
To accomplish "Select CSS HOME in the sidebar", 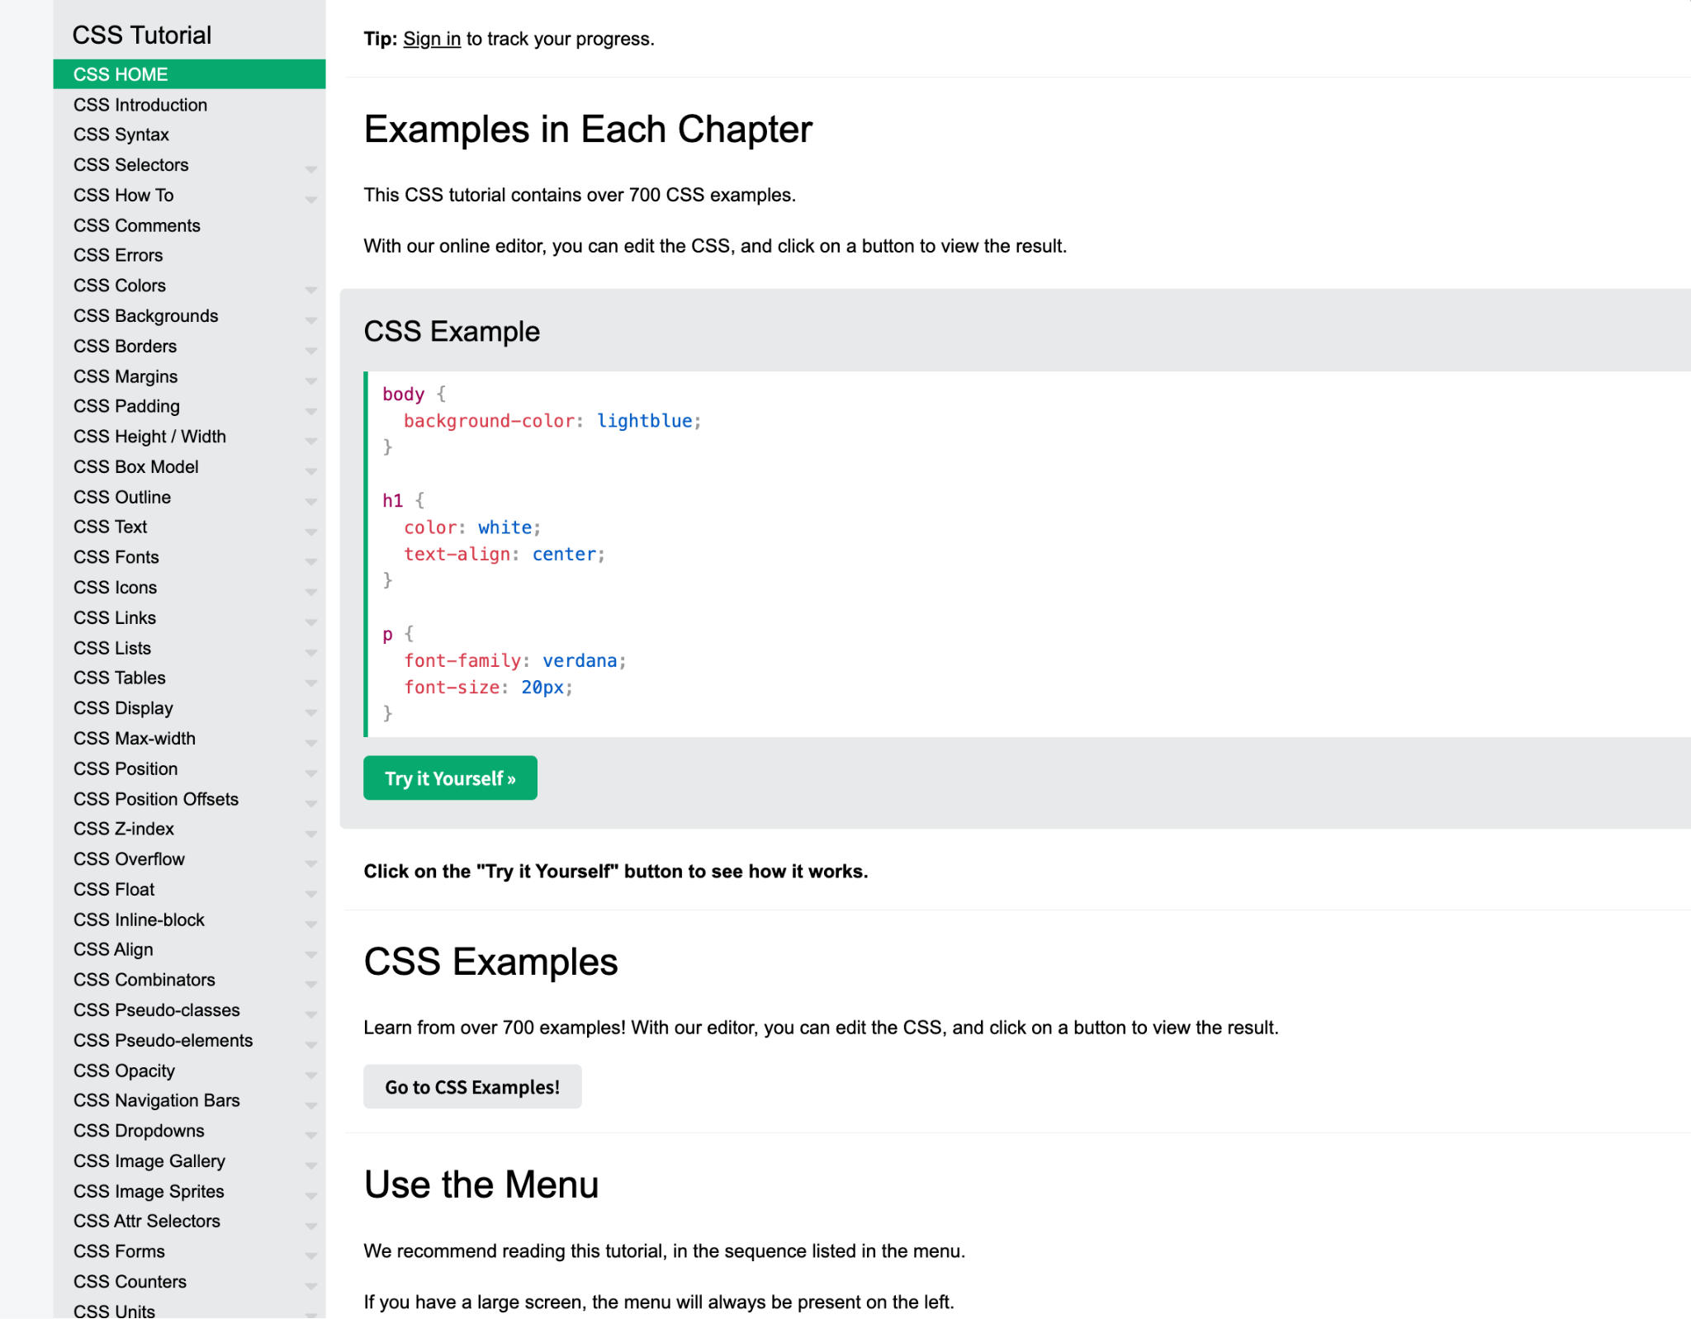I will pyautogui.click(x=120, y=73).
